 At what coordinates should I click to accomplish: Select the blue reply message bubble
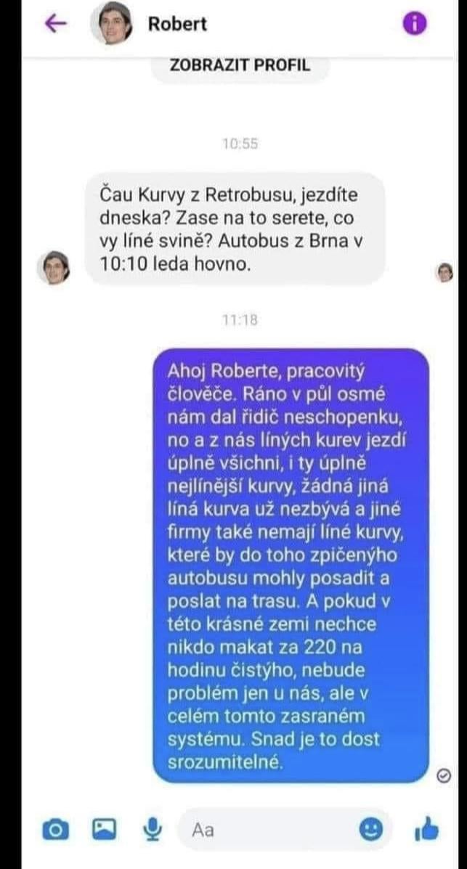point(291,566)
